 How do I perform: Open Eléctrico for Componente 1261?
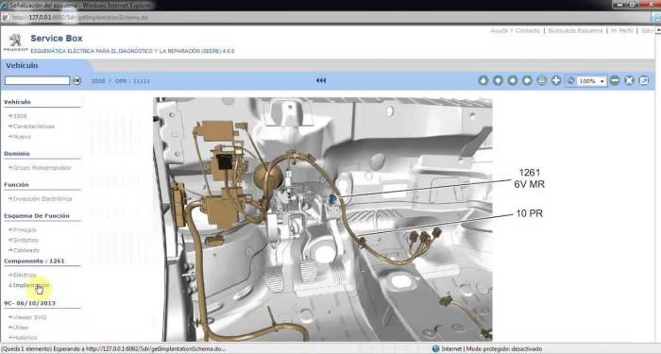pyautogui.click(x=25, y=275)
